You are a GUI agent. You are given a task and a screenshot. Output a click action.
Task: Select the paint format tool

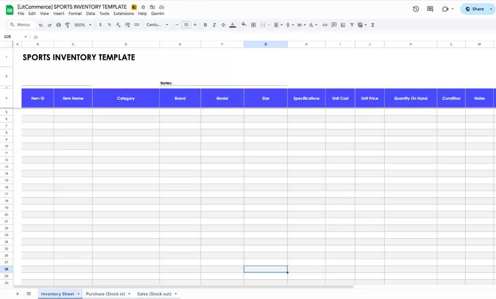tap(68, 25)
